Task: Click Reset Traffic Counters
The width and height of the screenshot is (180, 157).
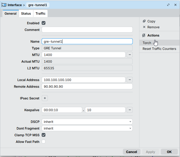Action: coord(159,49)
